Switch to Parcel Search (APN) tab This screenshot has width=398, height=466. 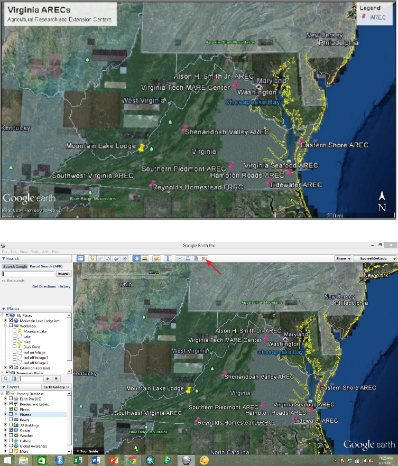(46, 266)
